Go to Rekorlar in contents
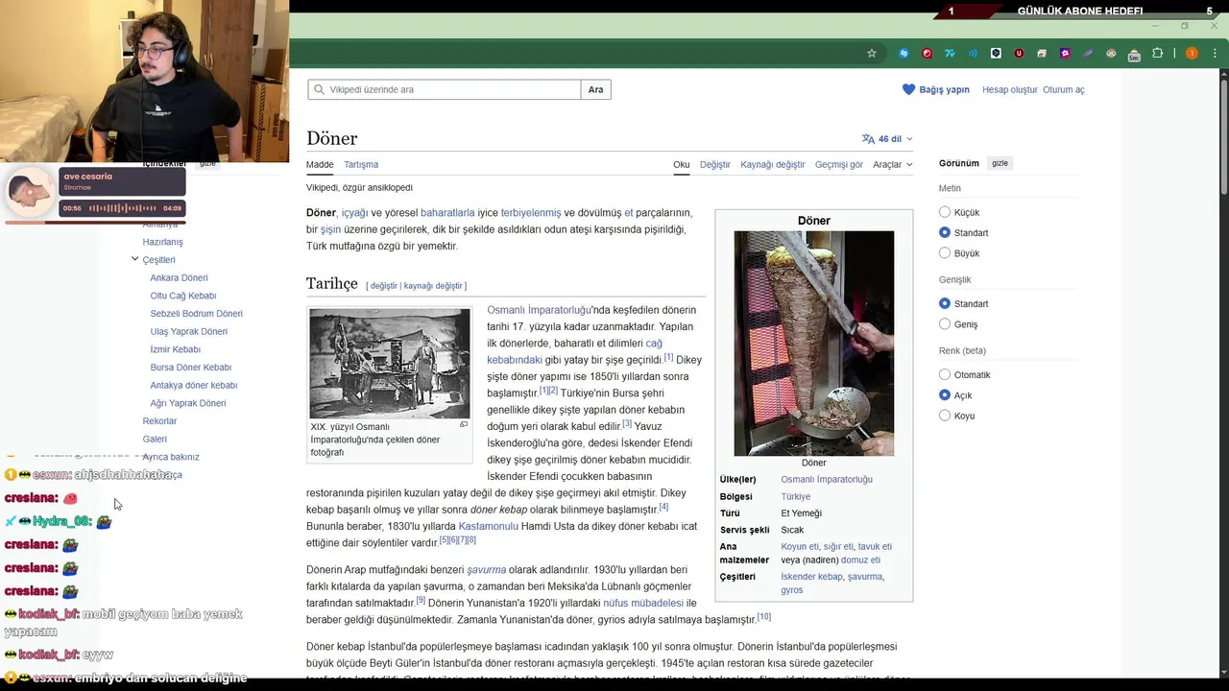This screenshot has height=691, width=1229. [159, 421]
